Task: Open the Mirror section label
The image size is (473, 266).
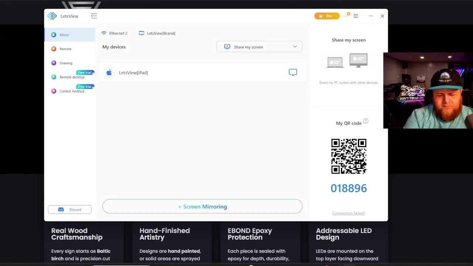Action: click(x=64, y=35)
